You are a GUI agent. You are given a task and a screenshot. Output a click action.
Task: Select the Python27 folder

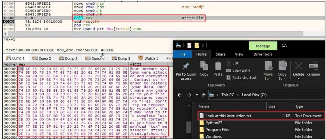pos(214,123)
